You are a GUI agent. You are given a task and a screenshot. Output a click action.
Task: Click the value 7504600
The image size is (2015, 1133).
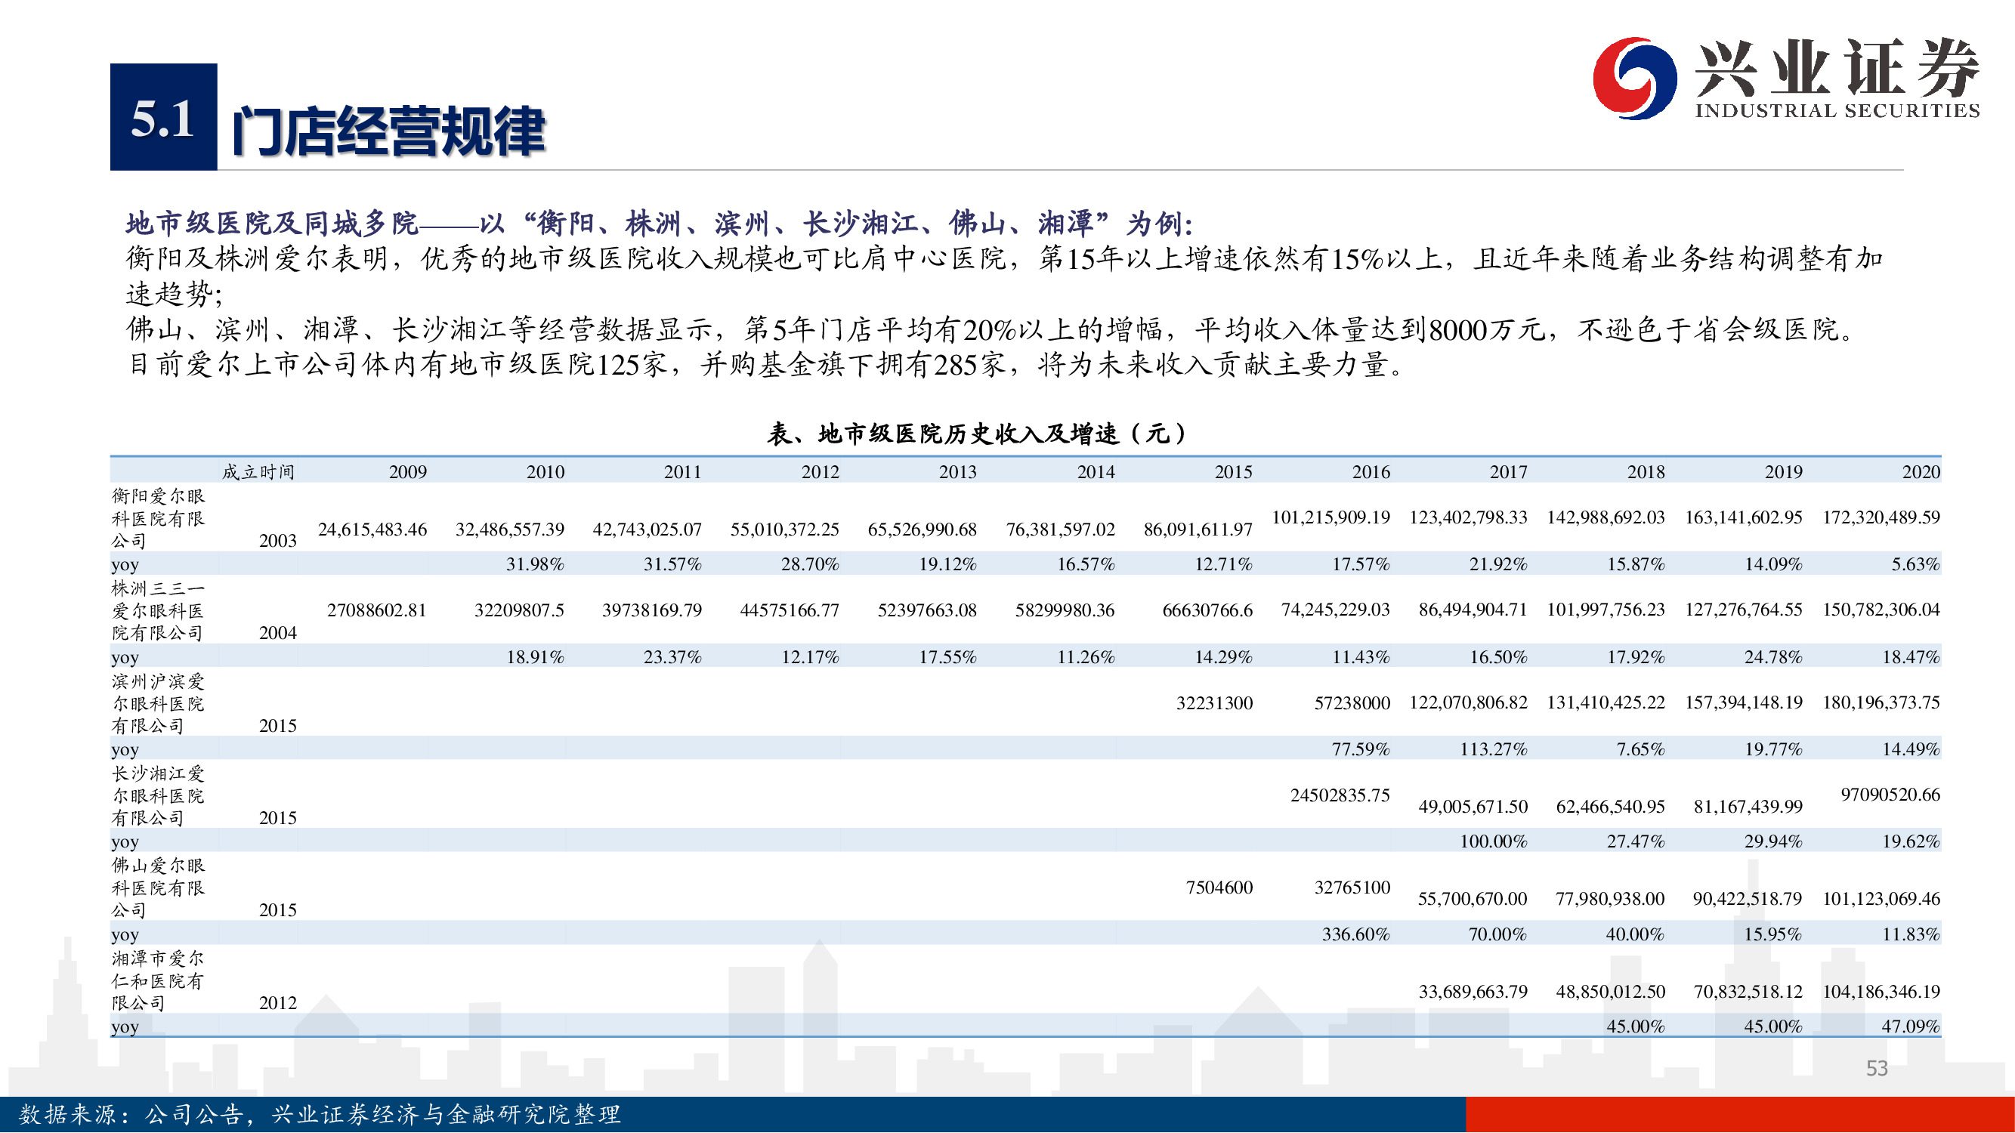pos(1219,887)
